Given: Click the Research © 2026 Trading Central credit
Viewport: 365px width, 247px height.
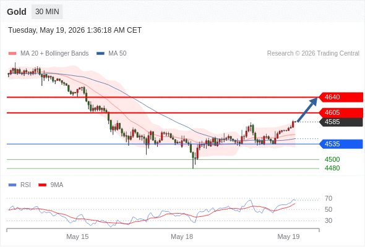Looking at the screenshot, I should pos(313,54).
